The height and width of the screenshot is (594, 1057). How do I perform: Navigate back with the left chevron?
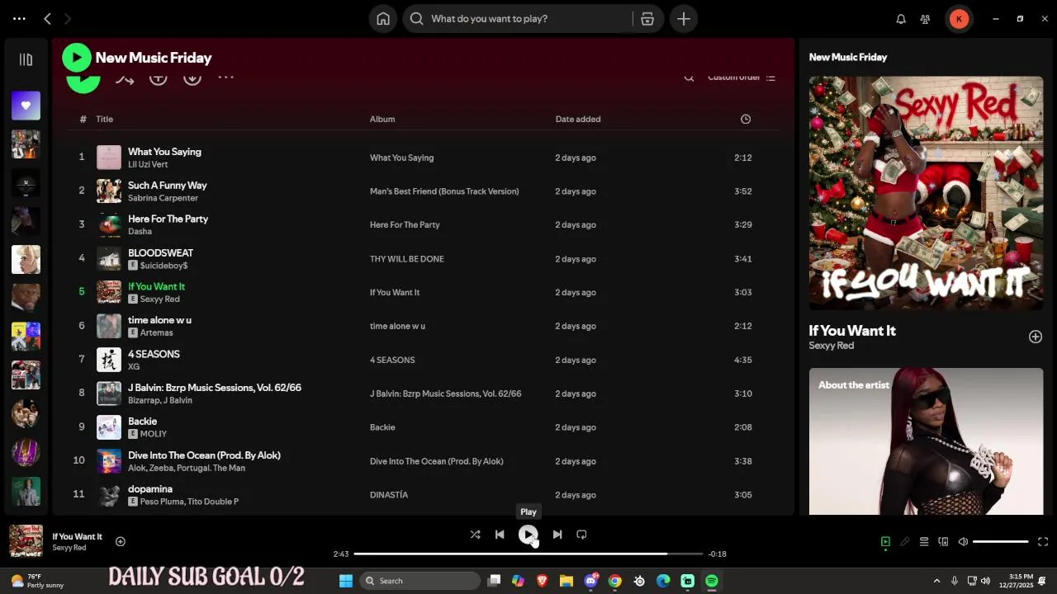(x=47, y=18)
